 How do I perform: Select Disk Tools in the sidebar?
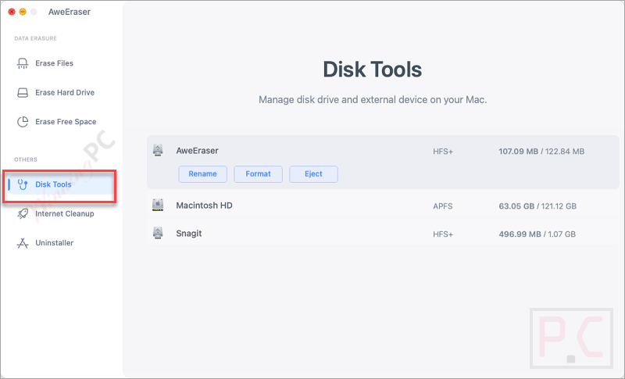[x=60, y=184]
